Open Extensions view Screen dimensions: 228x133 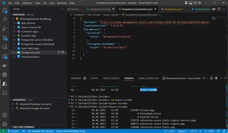tap(5, 56)
